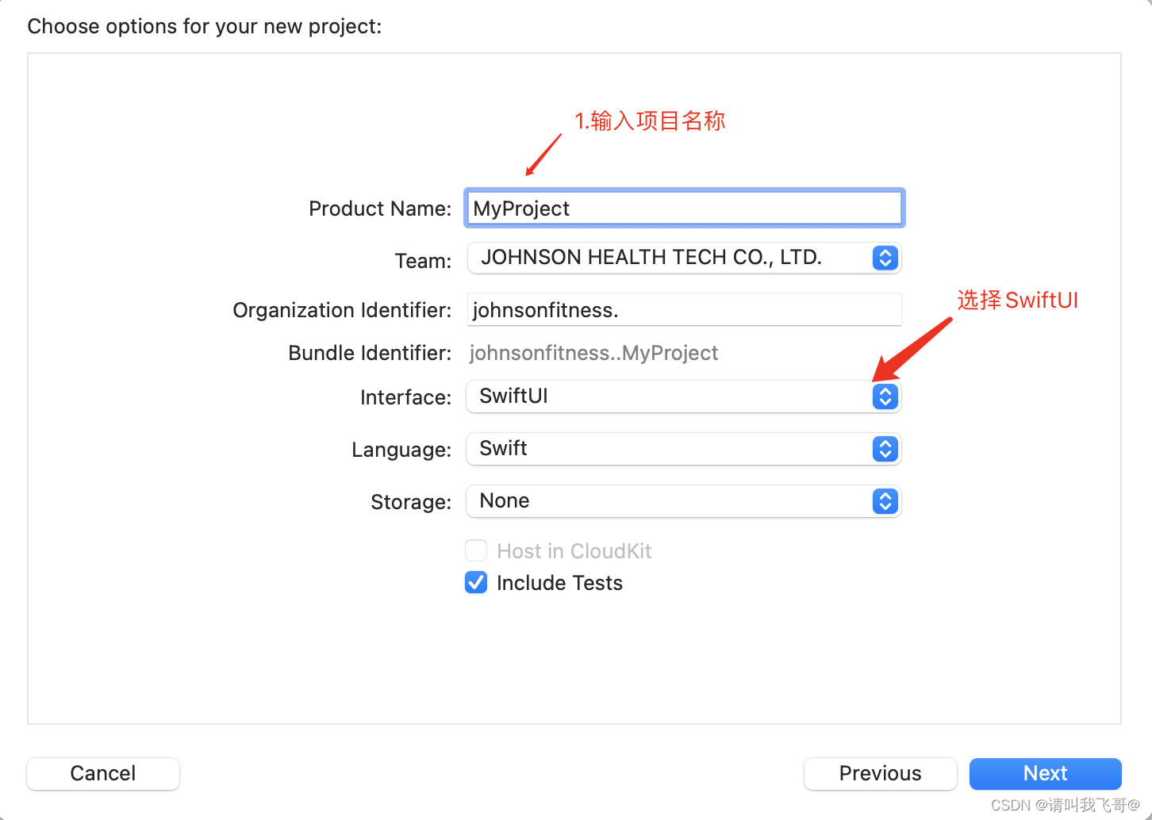Click the CSDN watermark text

point(1065,805)
